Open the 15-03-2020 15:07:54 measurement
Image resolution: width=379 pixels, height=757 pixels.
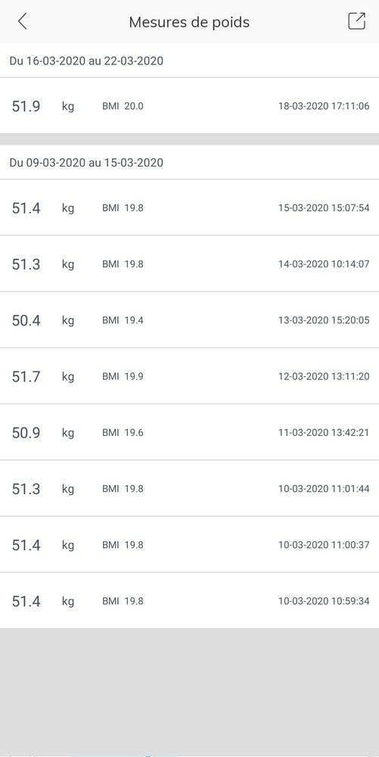(x=189, y=207)
